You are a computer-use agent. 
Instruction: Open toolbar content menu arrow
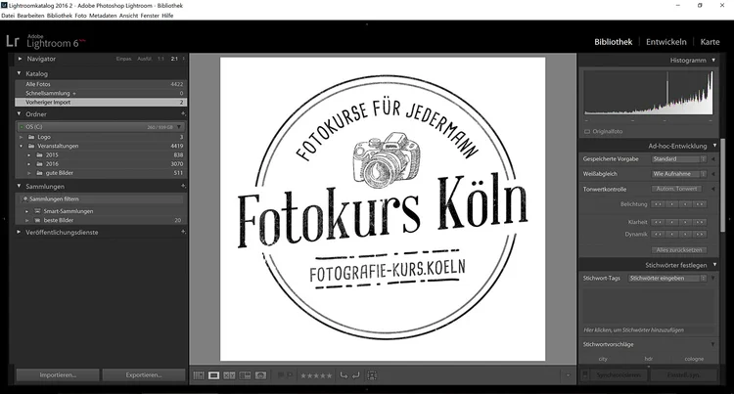(569, 374)
